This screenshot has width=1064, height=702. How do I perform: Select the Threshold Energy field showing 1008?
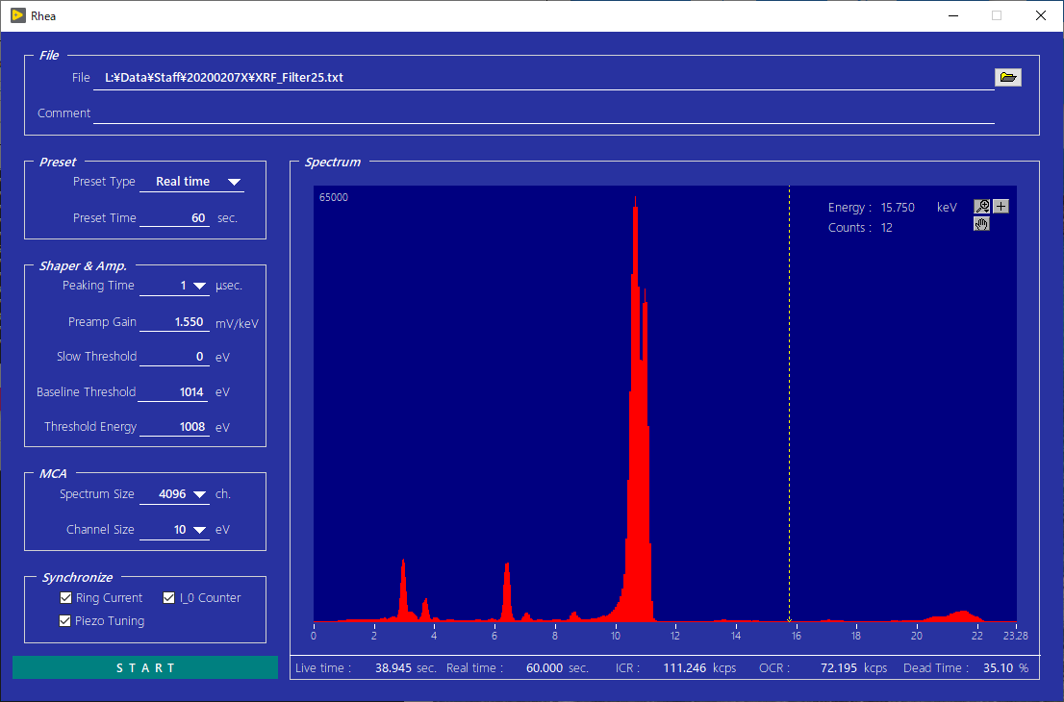click(x=174, y=427)
